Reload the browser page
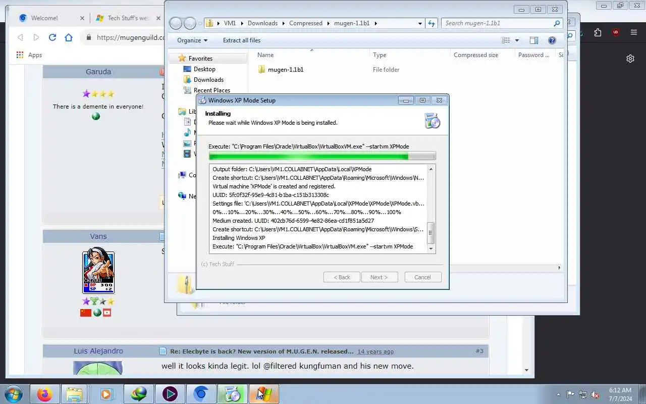This screenshot has height=404, width=646. 52,37
